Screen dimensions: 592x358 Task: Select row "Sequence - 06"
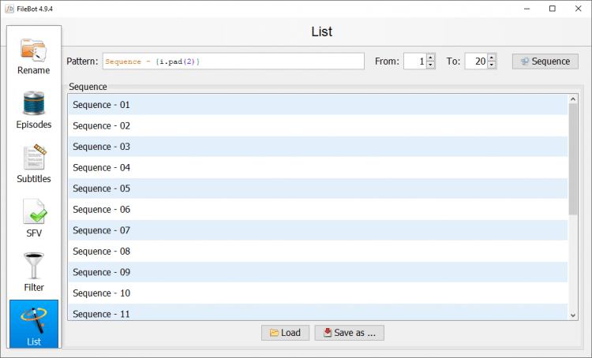[318, 210]
